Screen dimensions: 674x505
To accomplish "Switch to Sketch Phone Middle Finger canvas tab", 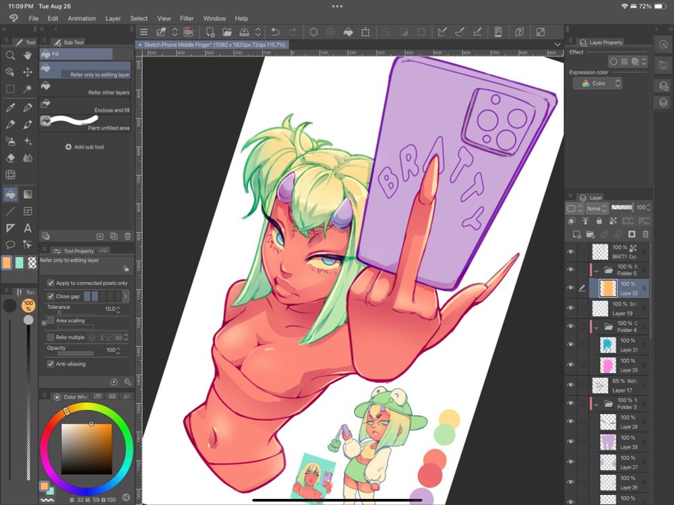I will coord(213,44).
